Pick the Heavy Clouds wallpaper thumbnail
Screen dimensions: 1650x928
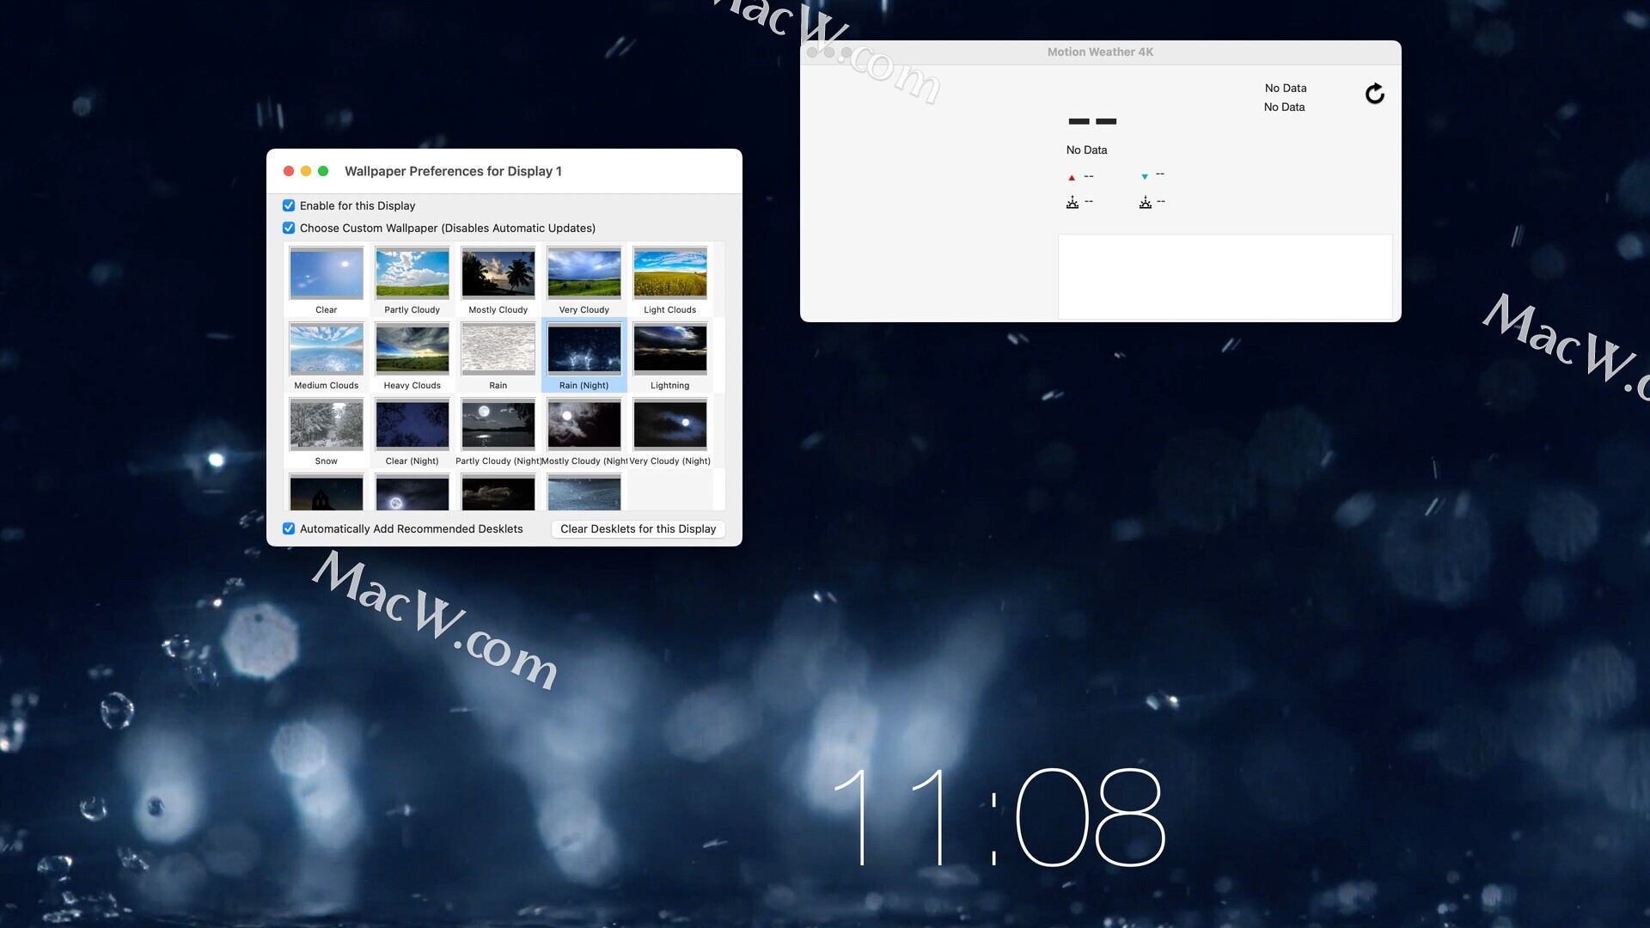click(x=412, y=349)
